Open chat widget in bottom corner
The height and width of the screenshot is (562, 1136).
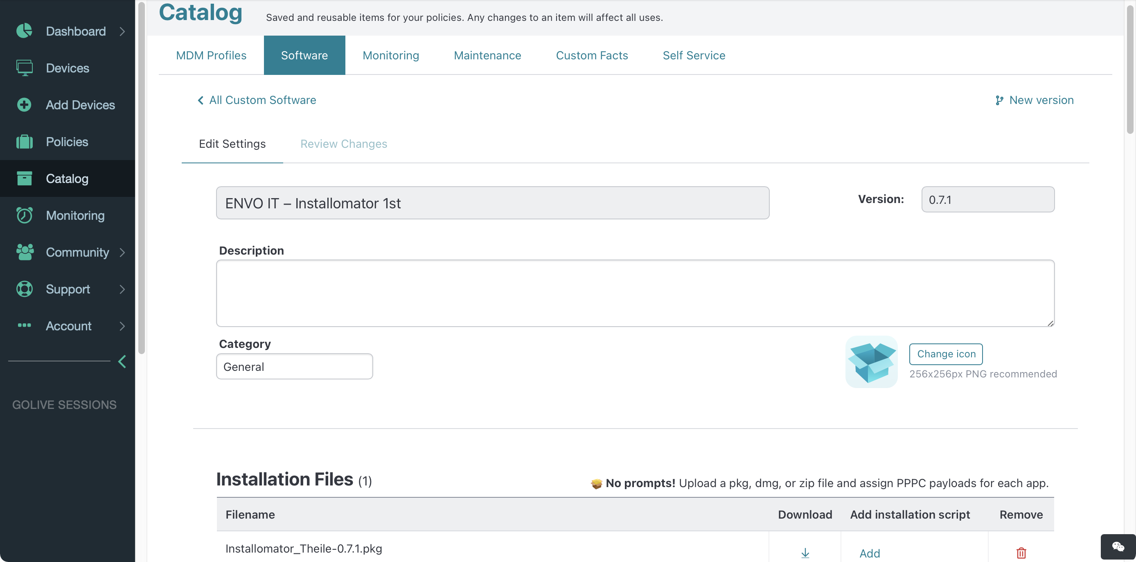coord(1118,547)
